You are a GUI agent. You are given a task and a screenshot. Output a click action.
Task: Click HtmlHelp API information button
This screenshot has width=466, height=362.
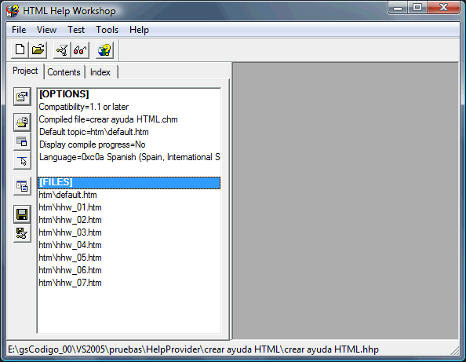click(x=22, y=161)
